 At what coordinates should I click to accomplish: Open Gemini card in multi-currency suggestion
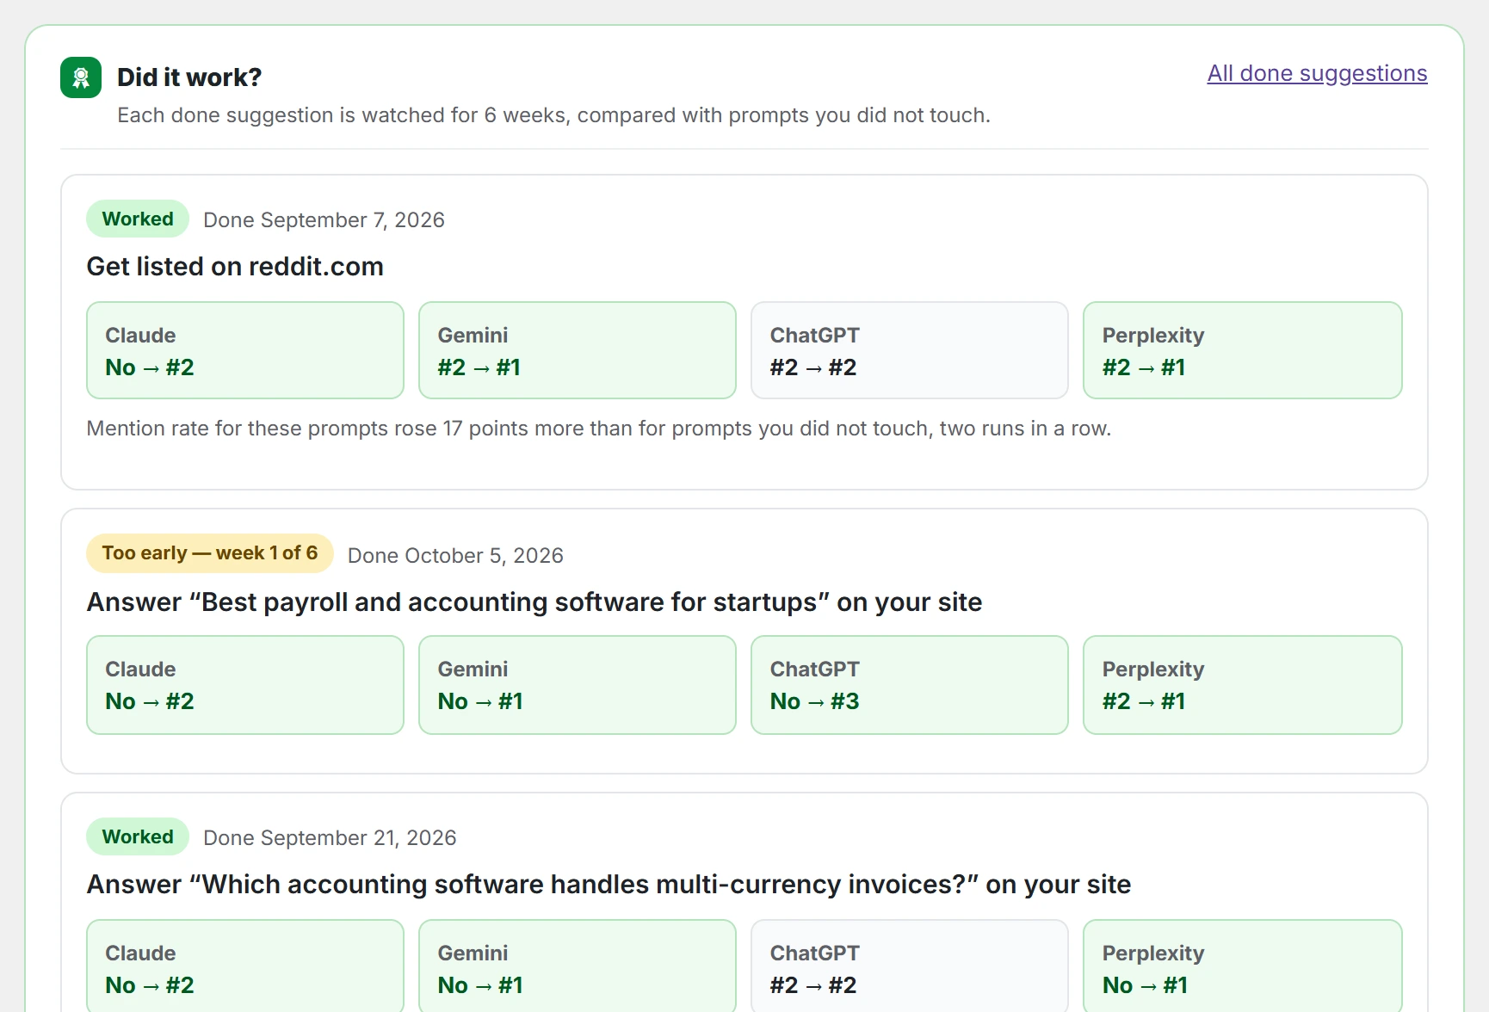(x=578, y=966)
